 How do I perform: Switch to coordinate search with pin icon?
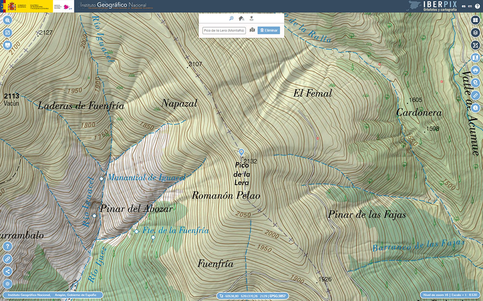[x=251, y=18]
